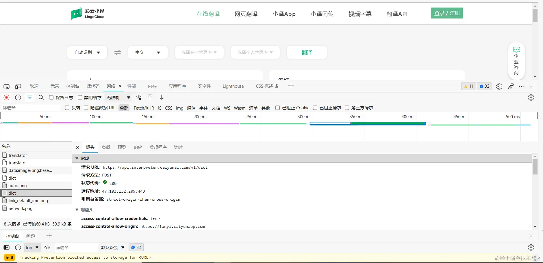
Task: Add drawer tab plus icon
Action: click(49, 236)
